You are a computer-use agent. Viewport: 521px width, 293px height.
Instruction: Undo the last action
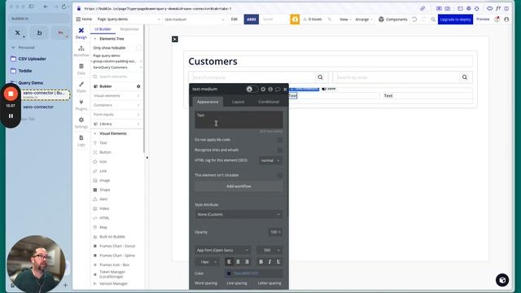pos(414,20)
